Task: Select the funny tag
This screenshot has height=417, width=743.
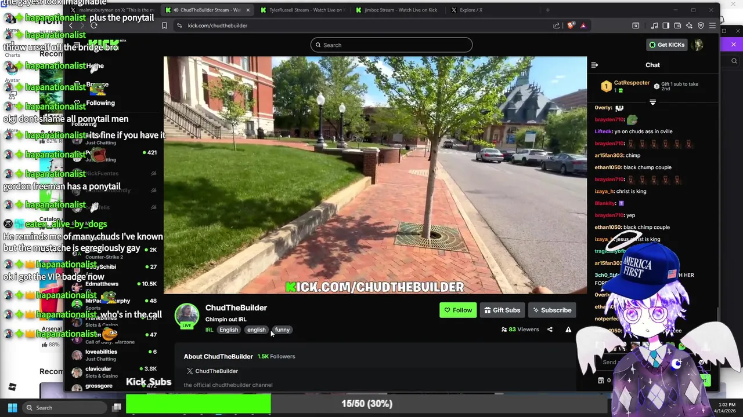Action: point(282,330)
